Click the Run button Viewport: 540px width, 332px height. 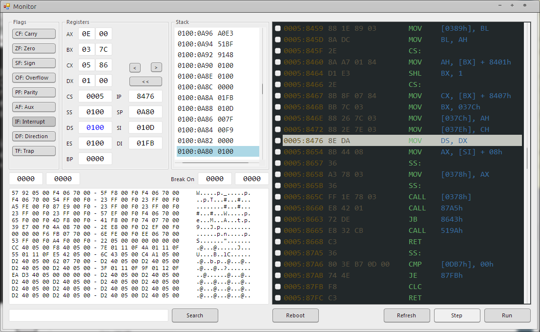tap(507, 315)
